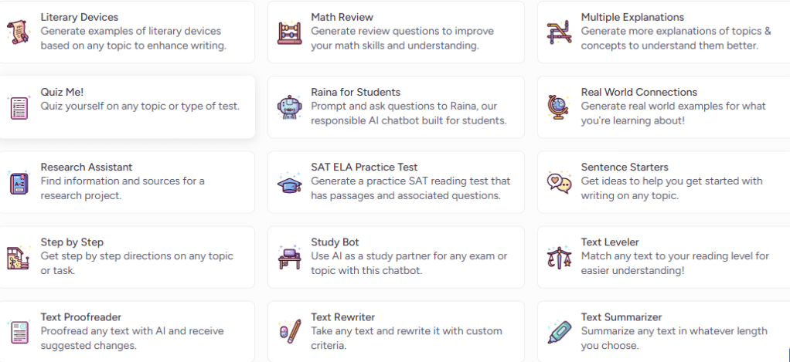
Task: Click the Real World Connections globe icon
Action: (x=558, y=107)
